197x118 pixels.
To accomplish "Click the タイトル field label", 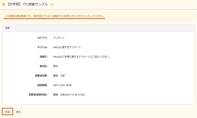I will [42, 47].
